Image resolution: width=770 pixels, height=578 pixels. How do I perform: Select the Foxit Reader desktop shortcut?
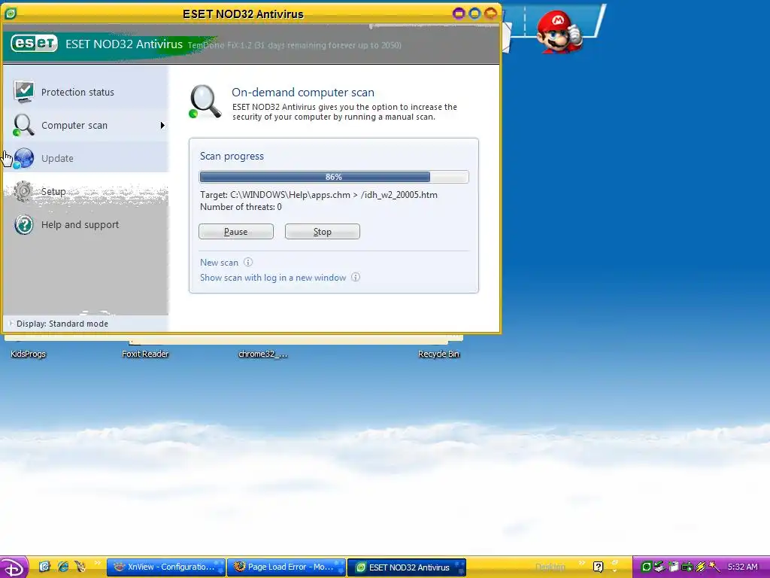point(145,354)
